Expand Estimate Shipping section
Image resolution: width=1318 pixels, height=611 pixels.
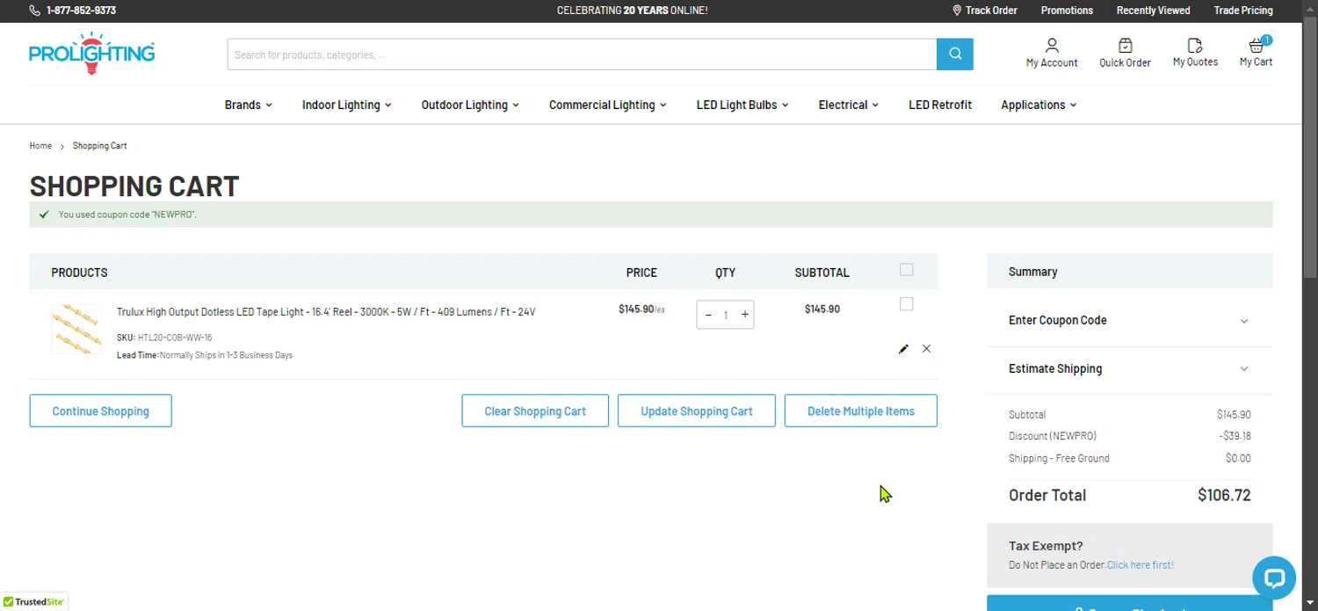pos(1129,369)
